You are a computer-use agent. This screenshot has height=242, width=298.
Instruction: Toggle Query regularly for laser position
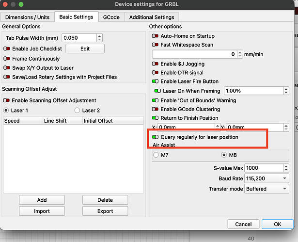point(156,137)
